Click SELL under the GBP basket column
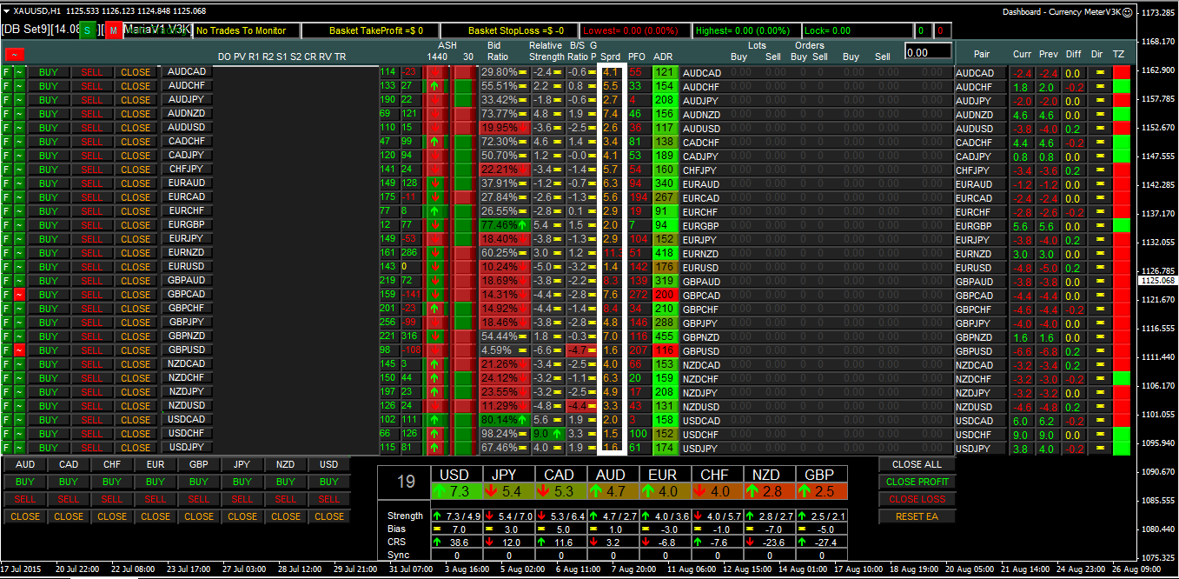Image resolution: width=1179 pixels, height=579 pixels. (199, 499)
